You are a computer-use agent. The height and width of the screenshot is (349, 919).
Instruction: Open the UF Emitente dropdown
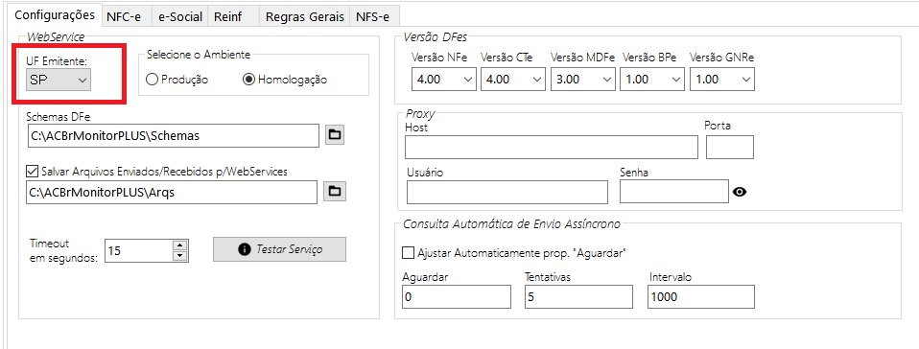[58, 80]
